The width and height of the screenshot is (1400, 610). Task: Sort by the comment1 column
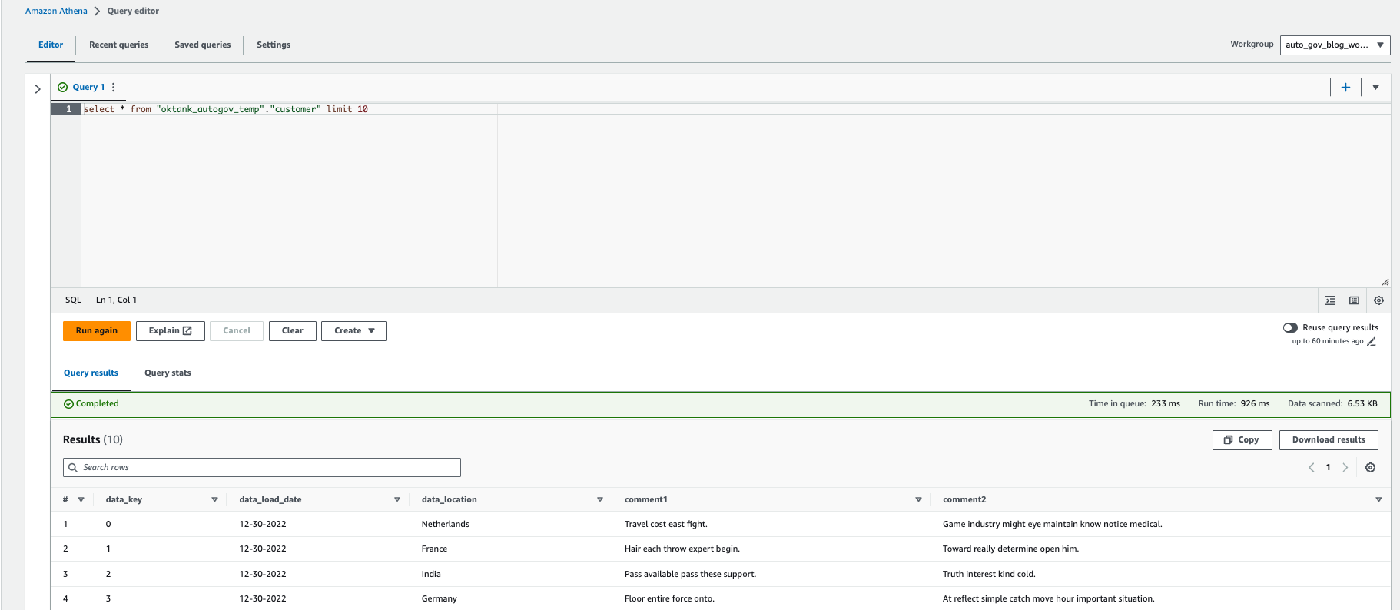point(918,499)
